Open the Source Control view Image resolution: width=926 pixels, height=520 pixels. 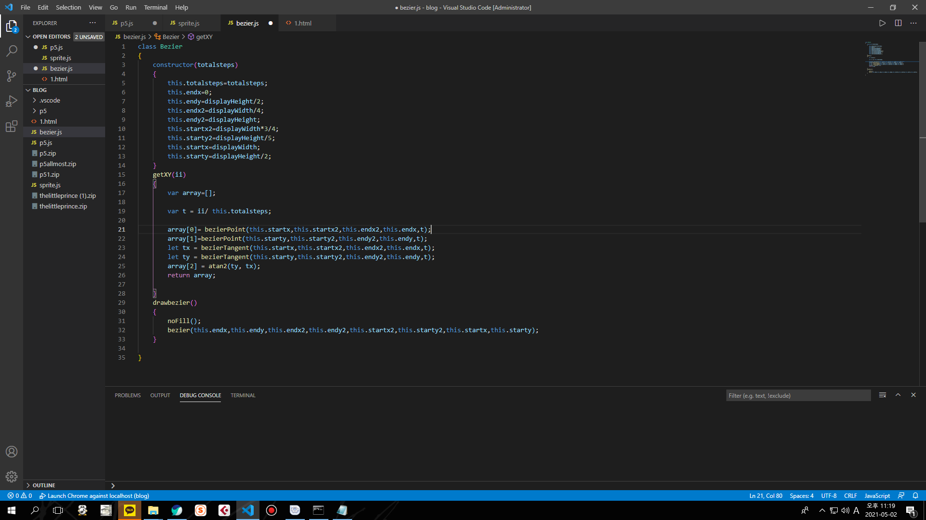[x=12, y=76]
